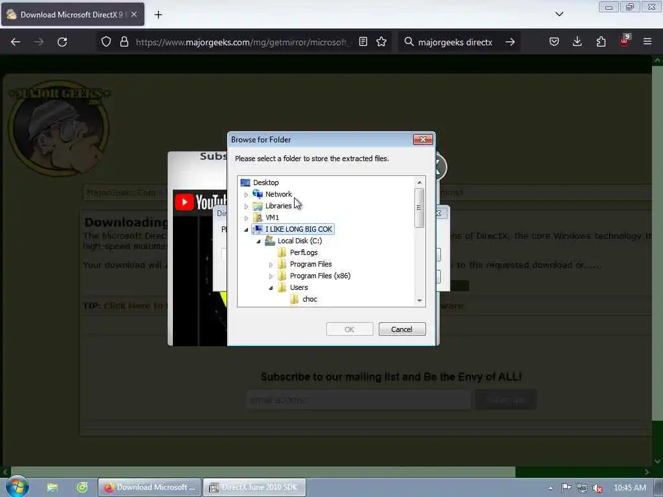Click the Action Center flag tray icon
The height and width of the screenshot is (497, 663).
(566, 488)
